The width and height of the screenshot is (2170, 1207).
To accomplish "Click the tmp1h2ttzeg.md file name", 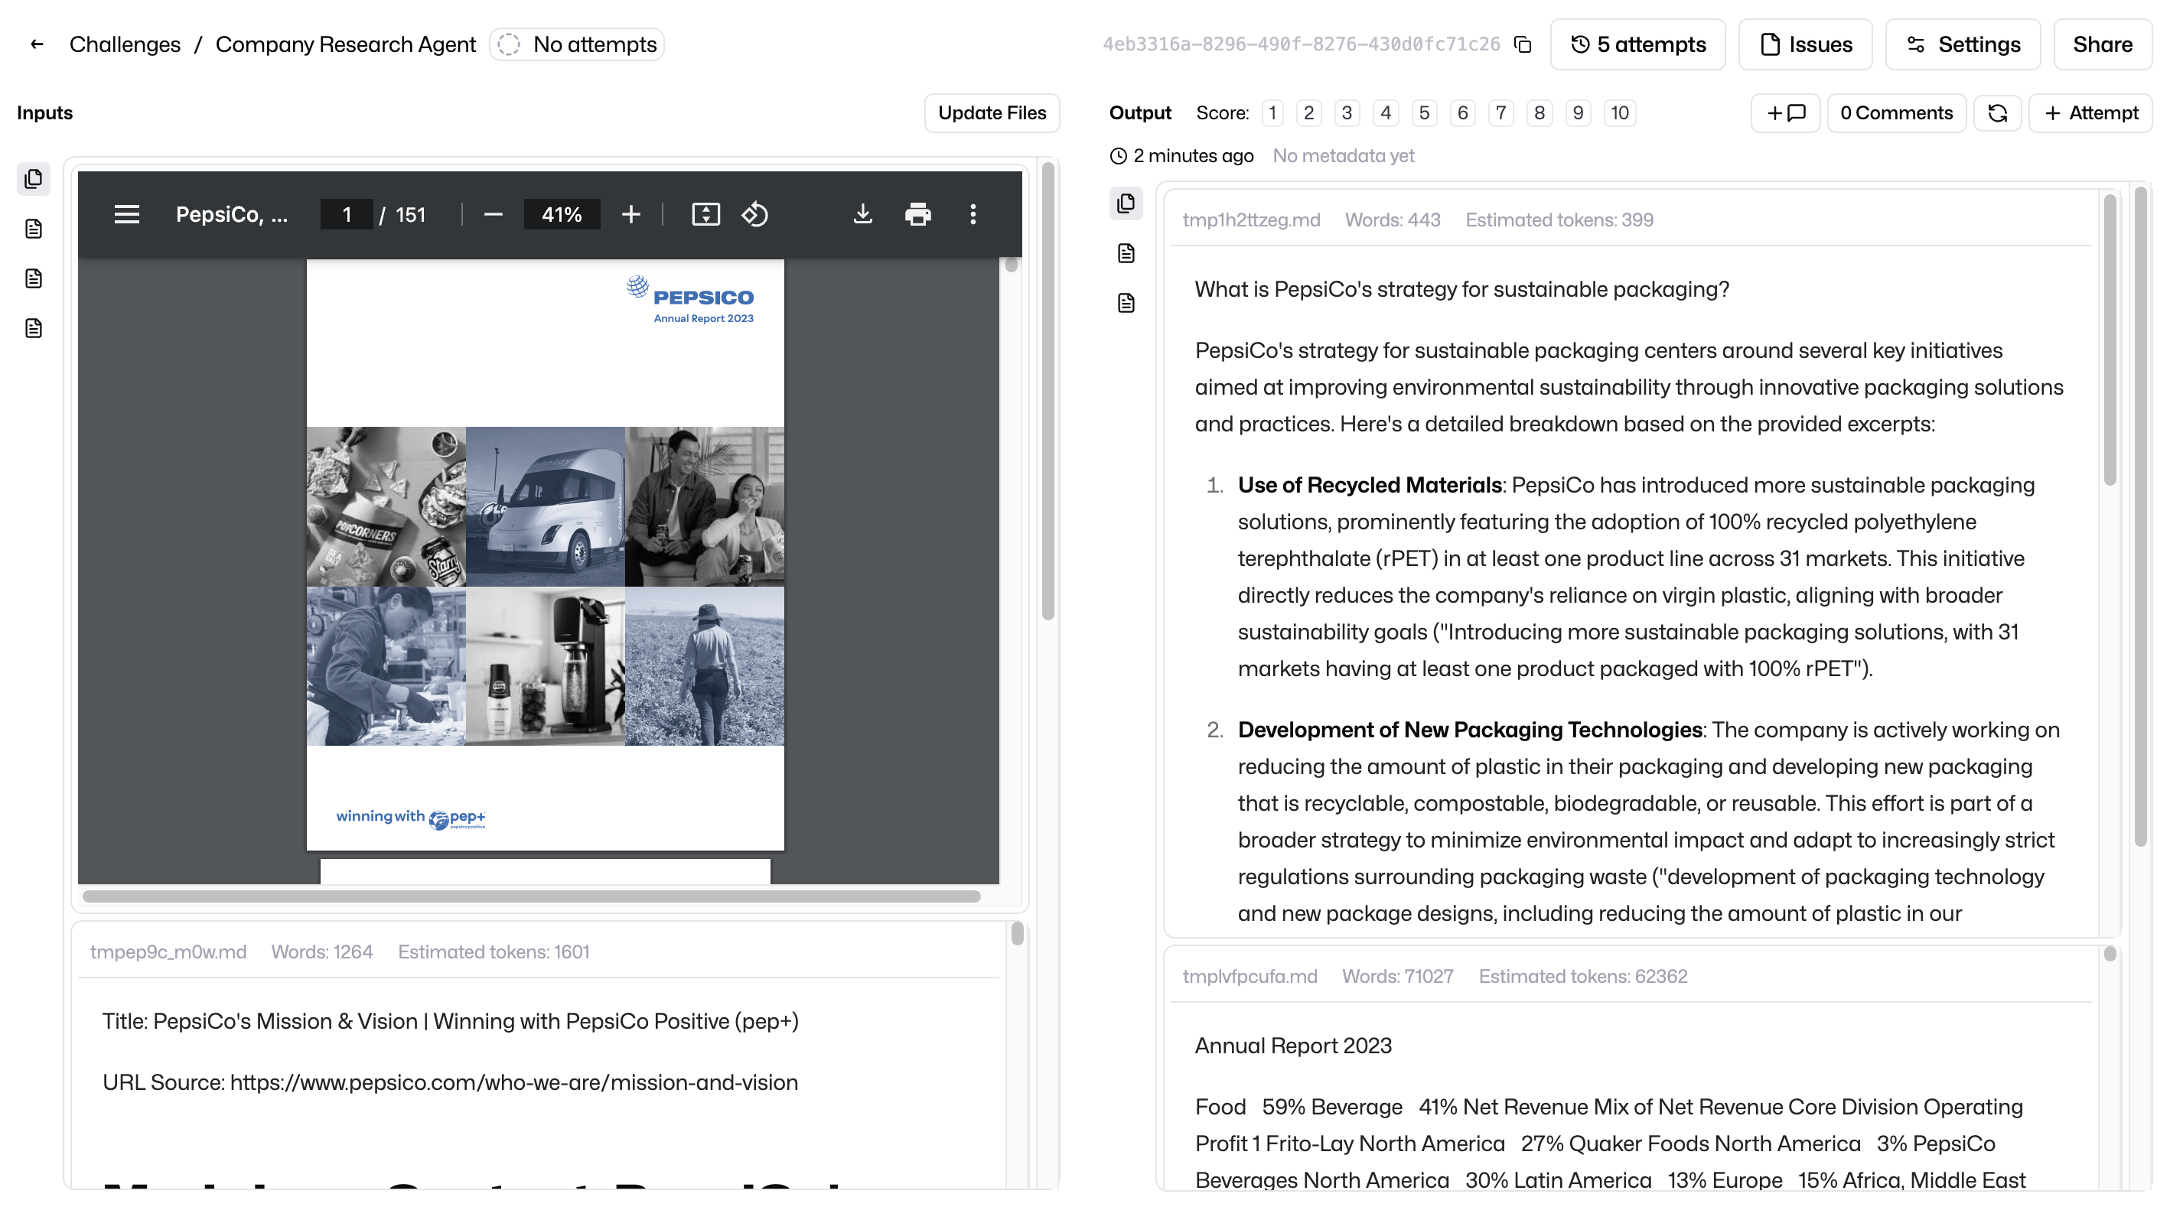I will 1251,220.
